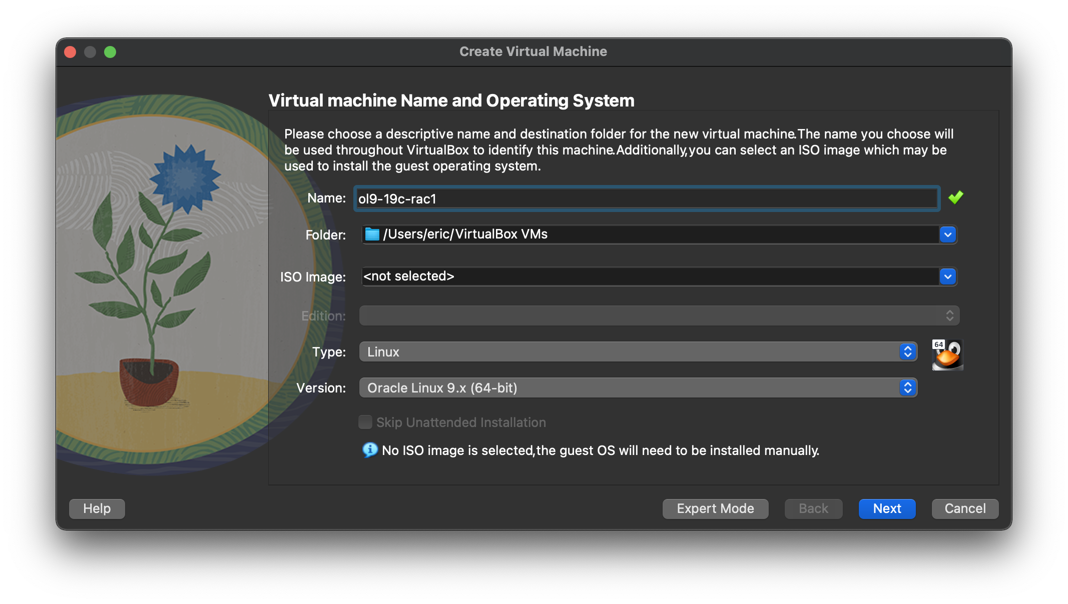The width and height of the screenshot is (1068, 604).
Task: Click the grayed-out Back button
Action: click(813, 508)
